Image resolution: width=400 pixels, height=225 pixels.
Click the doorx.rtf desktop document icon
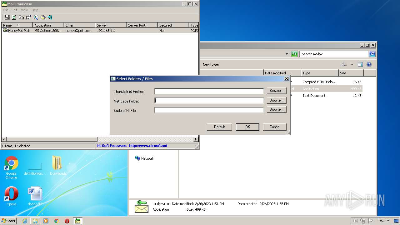pos(35,196)
